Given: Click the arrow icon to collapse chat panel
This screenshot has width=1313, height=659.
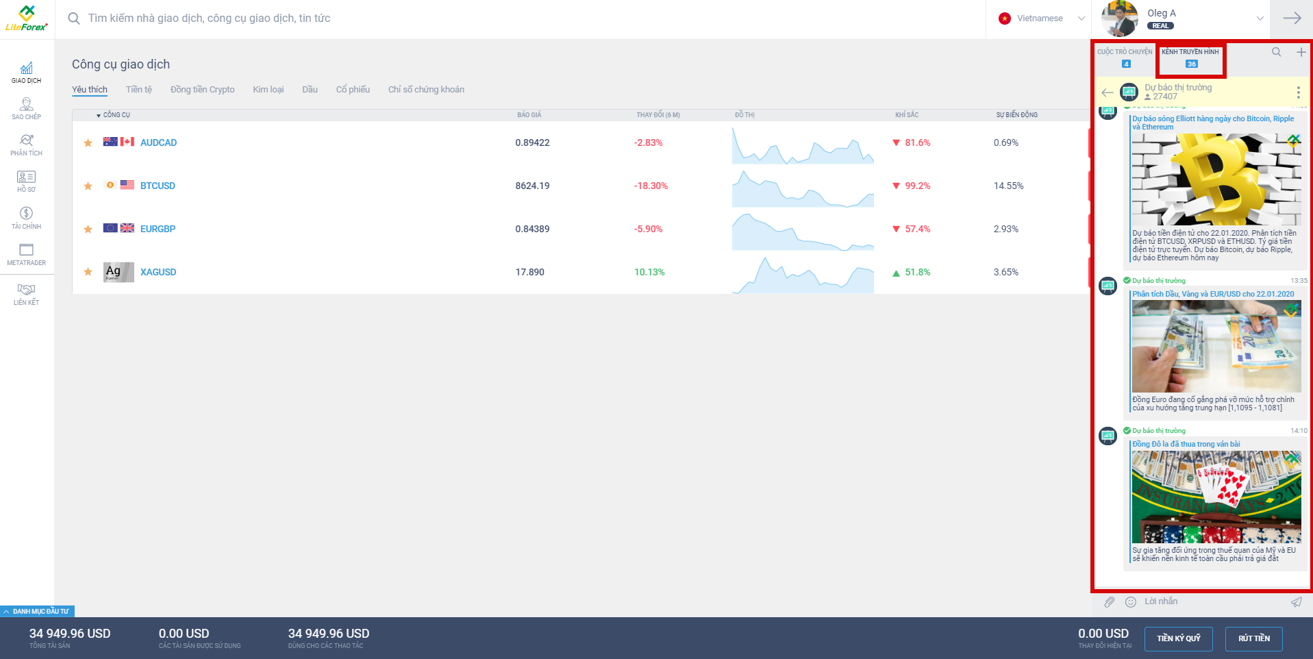Looking at the screenshot, I should coord(1292,18).
